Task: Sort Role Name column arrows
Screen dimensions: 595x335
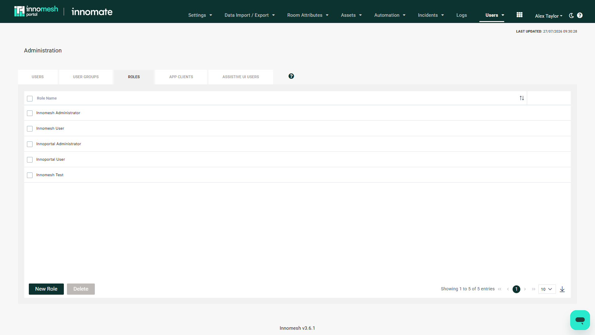Action: coord(522,98)
